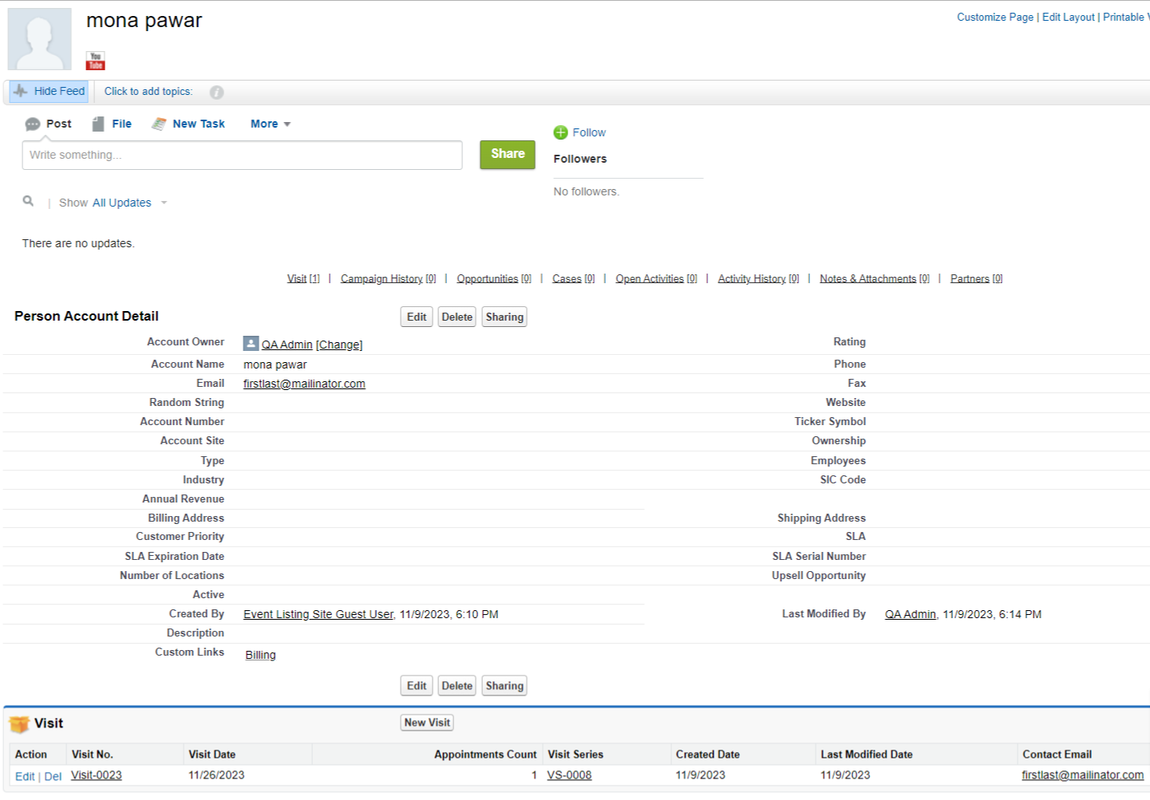1150x800 pixels.
Task: Click the topics info icon
Action: pos(216,93)
